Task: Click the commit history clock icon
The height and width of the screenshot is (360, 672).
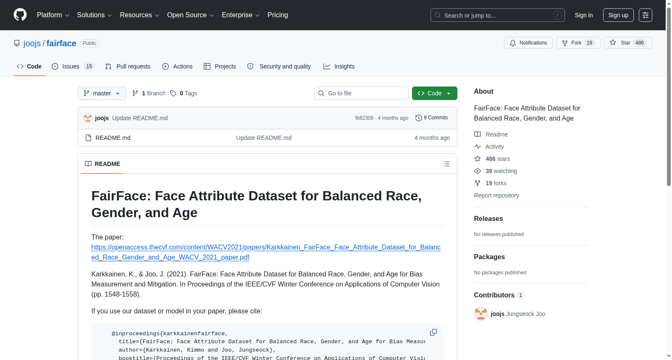Action: coord(419,118)
